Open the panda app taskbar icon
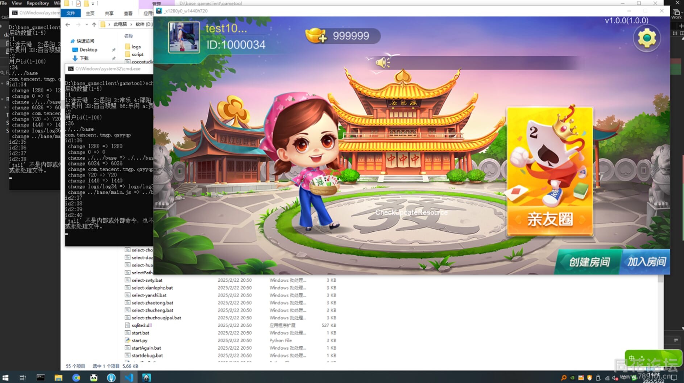The width and height of the screenshot is (684, 383). pos(94,378)
